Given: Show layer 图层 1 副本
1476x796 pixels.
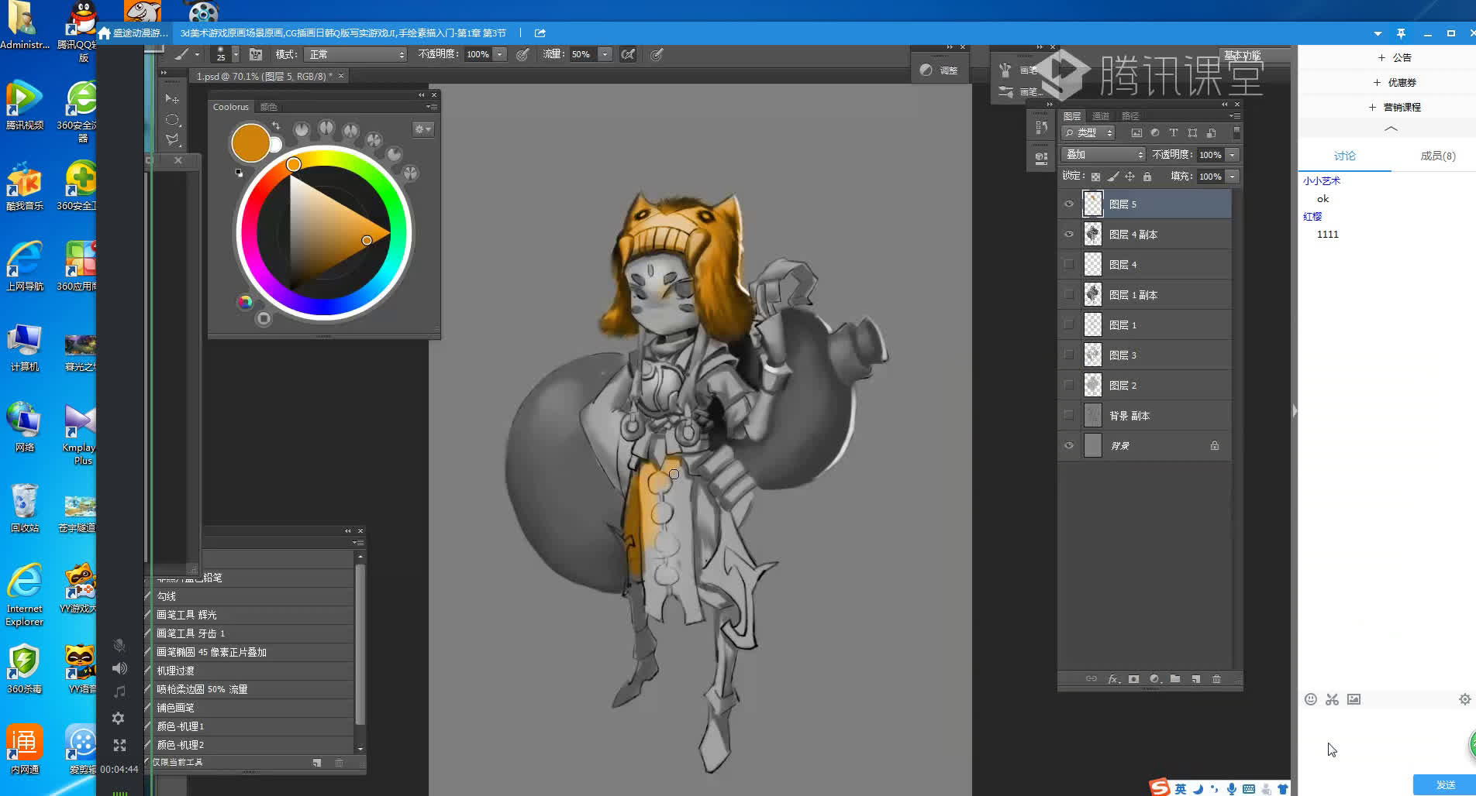Looking at the screenshot, I should pyautogui.click(x=1069, y=294).
